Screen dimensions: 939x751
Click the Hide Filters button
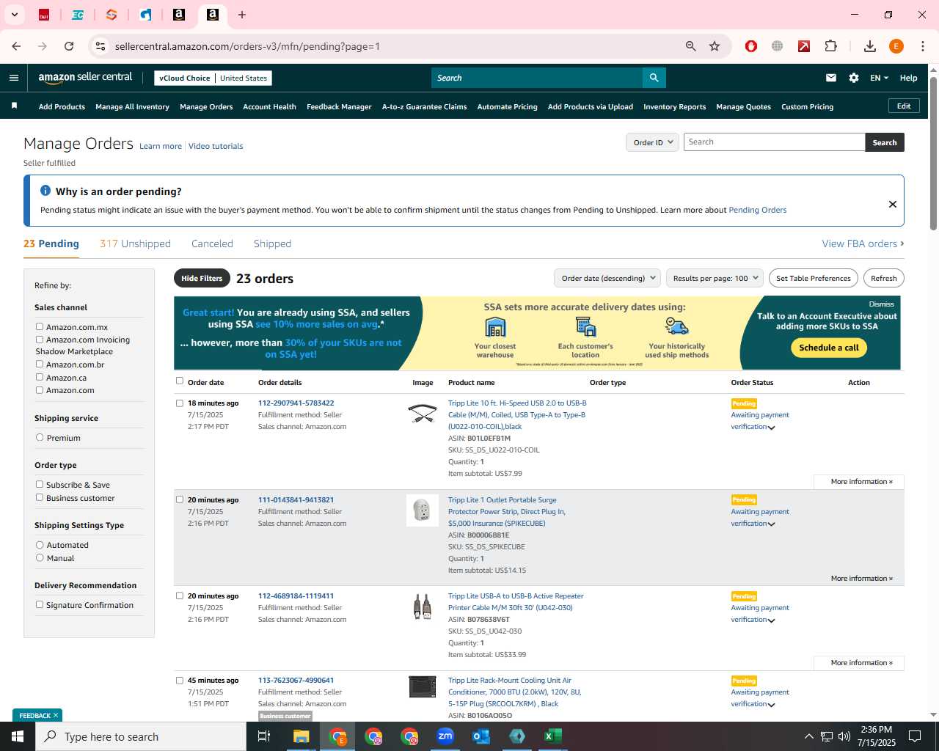202,278
